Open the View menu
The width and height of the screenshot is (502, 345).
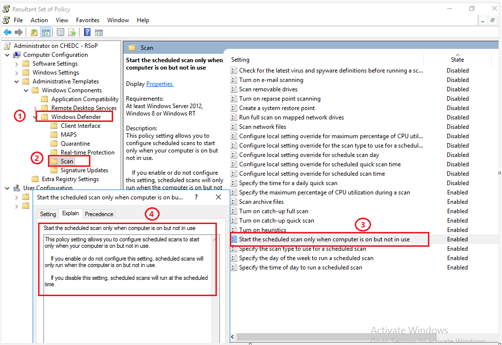click(x=62, y=20)
